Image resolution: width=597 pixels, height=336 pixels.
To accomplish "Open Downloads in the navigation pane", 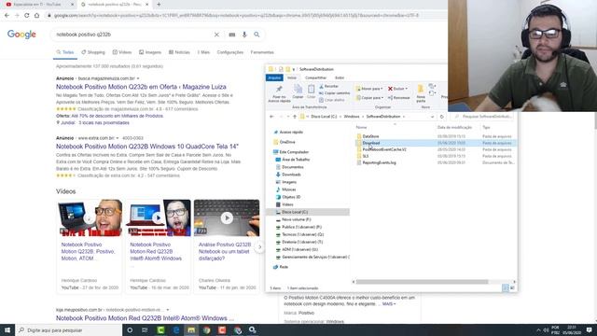I will [x=291, y=175].
